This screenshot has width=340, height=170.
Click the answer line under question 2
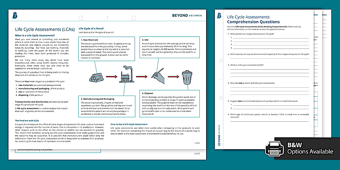coord(269,58)
